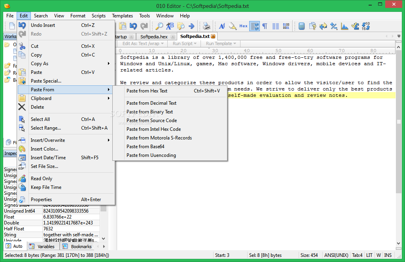Open the Run Template dropdown

click(221, 43)
